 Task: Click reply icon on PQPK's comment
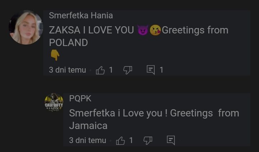pyautogui.click(x=171, y=141)
